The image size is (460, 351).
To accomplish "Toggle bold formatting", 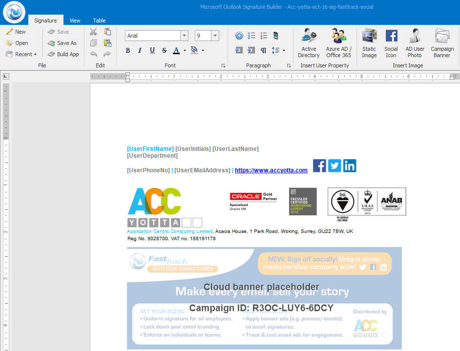I will click(x=128, y=50).
